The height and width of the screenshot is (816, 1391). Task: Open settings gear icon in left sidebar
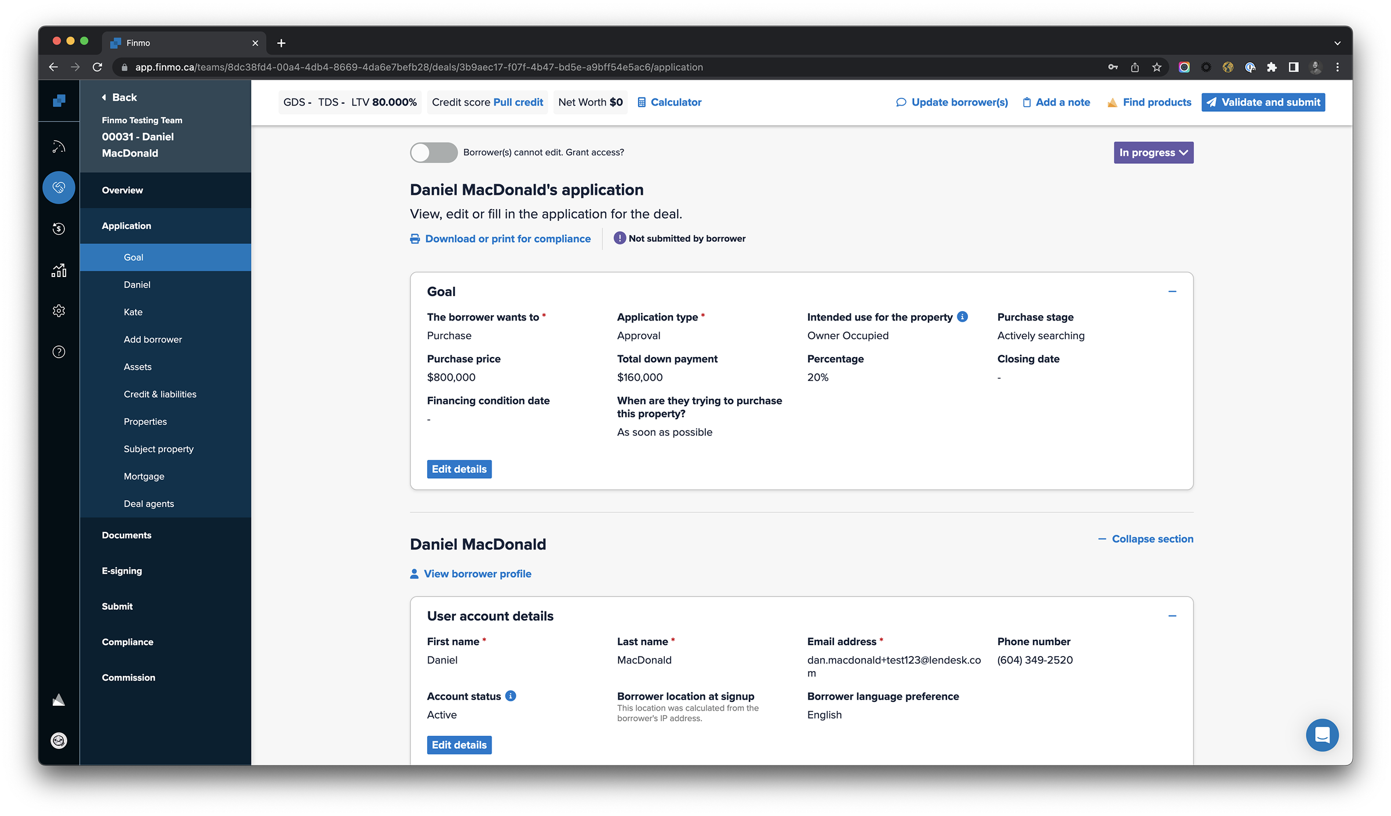click(x=59, y=311)
